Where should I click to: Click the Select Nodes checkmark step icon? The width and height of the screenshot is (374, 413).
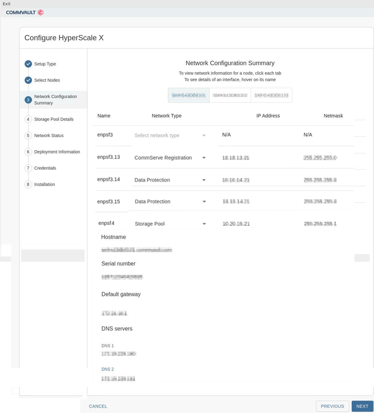point(28,80)
